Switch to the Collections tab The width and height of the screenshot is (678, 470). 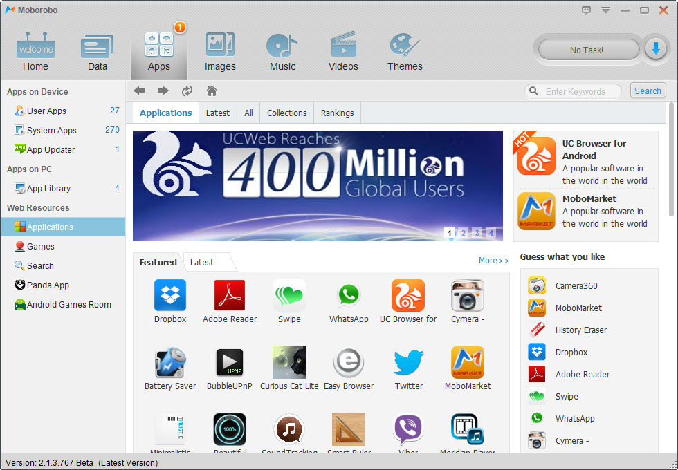pyautogui.click(x=286, y=113)
